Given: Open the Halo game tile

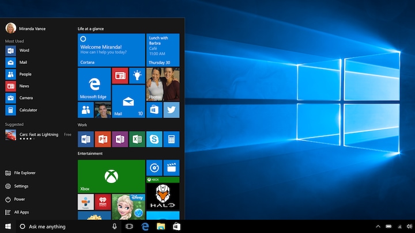Looking at the screenshot, I should click(163, 193).
